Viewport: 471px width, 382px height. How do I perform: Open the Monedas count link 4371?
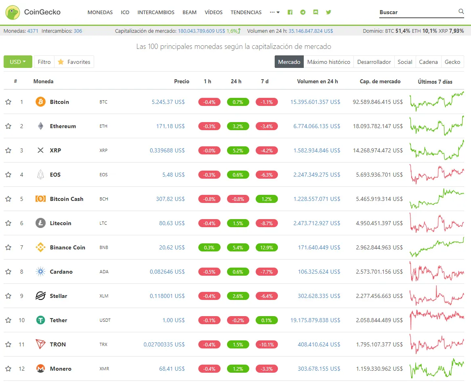click(33, 31)
